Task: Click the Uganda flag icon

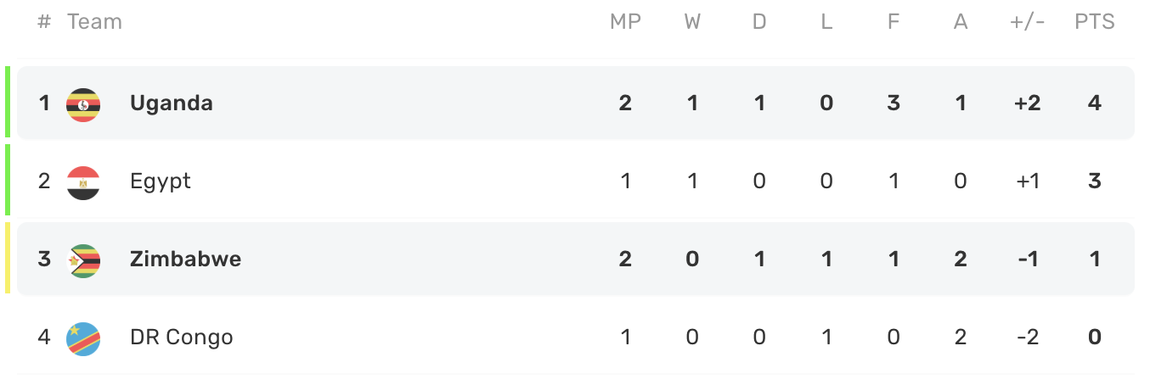Action: click(x=83, y=103)
